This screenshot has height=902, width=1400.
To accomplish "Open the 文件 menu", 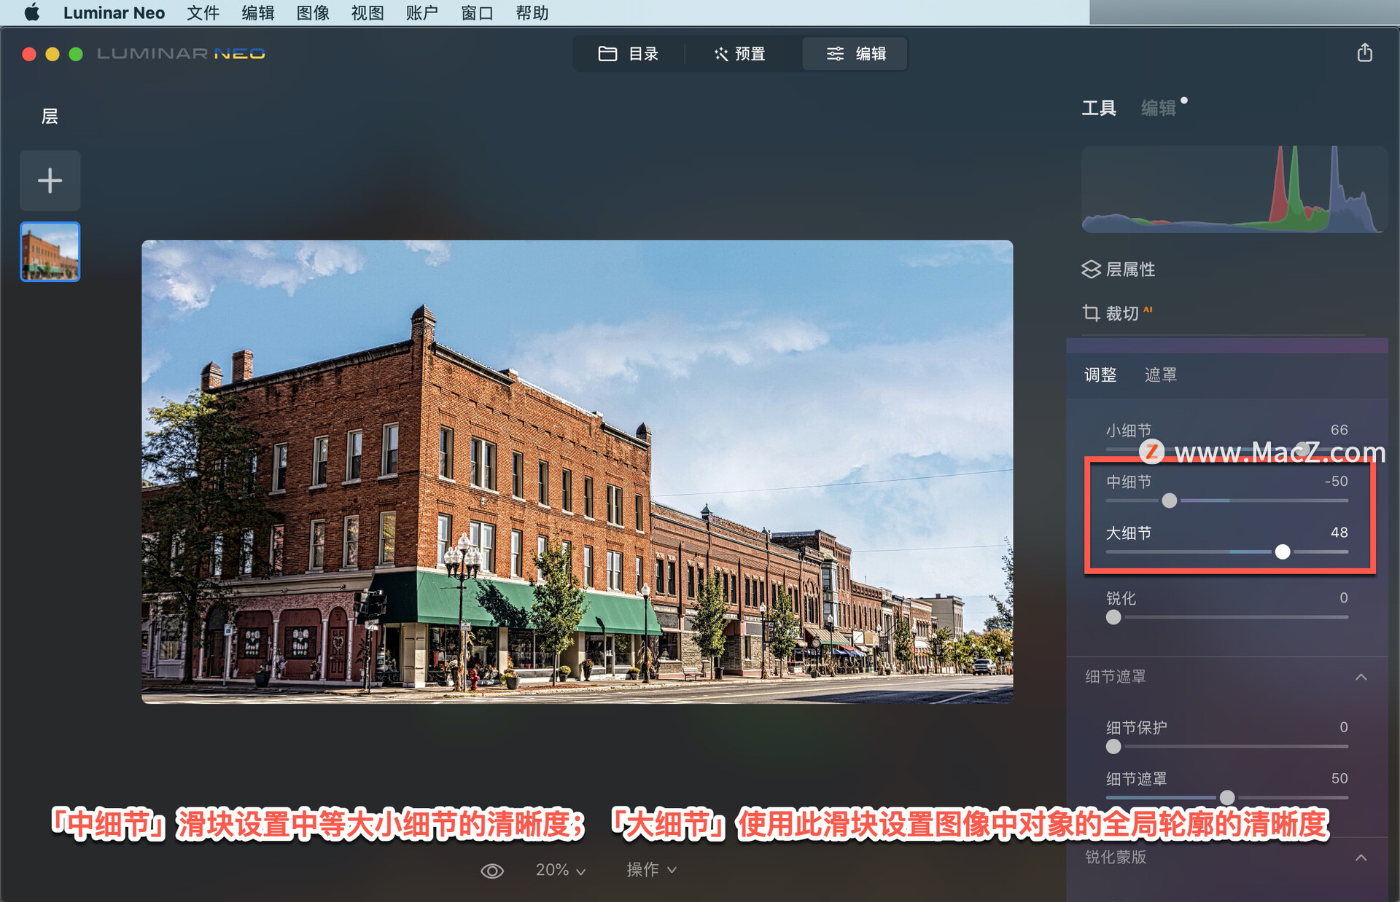I will [x=203, y=12].
